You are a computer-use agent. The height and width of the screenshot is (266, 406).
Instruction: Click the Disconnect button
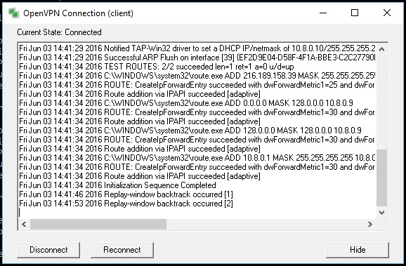pyautogui.click(x=48, y=250)
